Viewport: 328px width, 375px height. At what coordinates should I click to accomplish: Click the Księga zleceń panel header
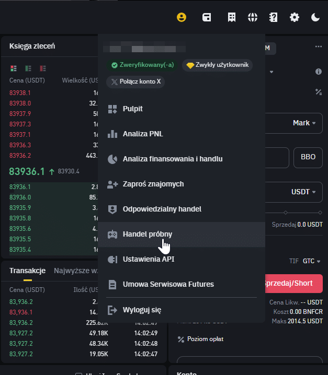(32, 46)
